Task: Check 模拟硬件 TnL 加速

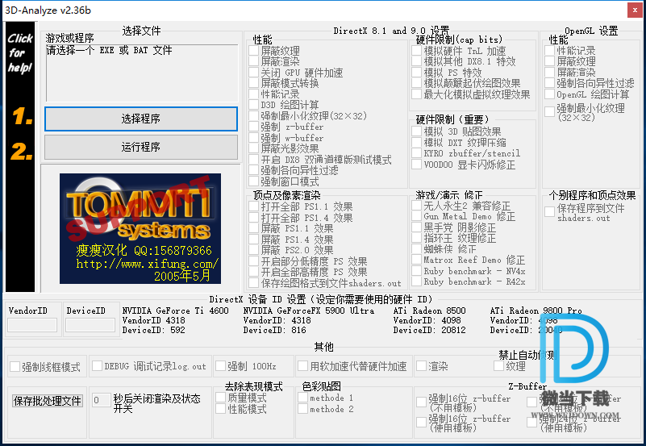Action: click(416, 51)
